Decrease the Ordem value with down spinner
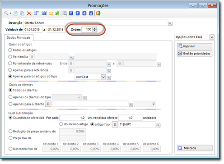224x164 pixels. coord(94,31)
